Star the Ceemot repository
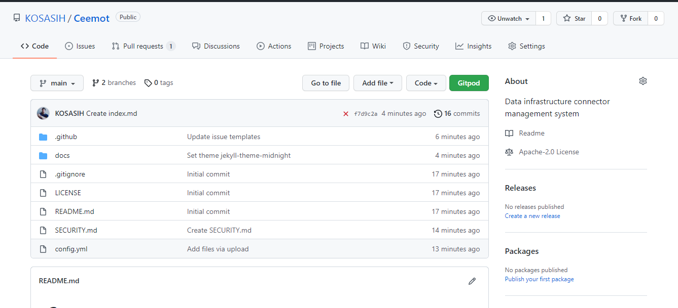Image resolution: width=678 pixels, height=308 pixels. (x=574, y=19)
